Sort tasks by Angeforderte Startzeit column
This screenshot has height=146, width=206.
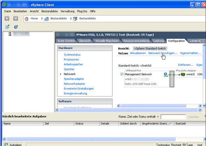(x=157, y=124)
